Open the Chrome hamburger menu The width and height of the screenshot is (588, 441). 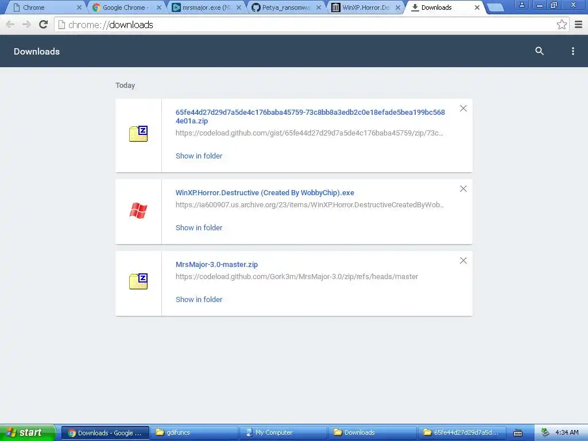578,25
